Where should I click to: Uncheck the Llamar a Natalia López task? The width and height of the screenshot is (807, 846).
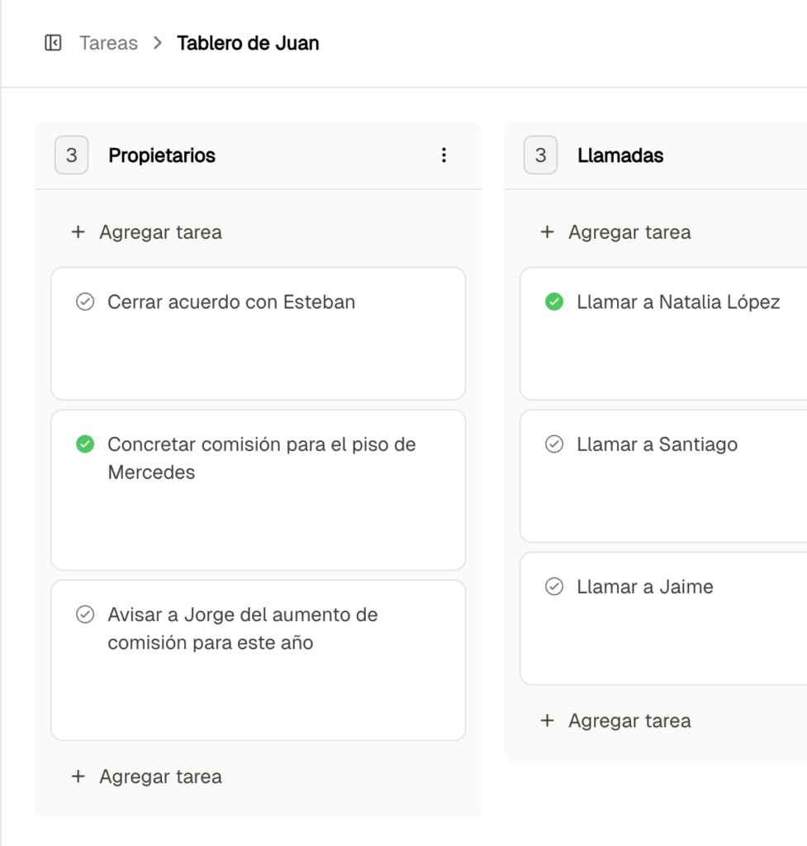point(554,302)
